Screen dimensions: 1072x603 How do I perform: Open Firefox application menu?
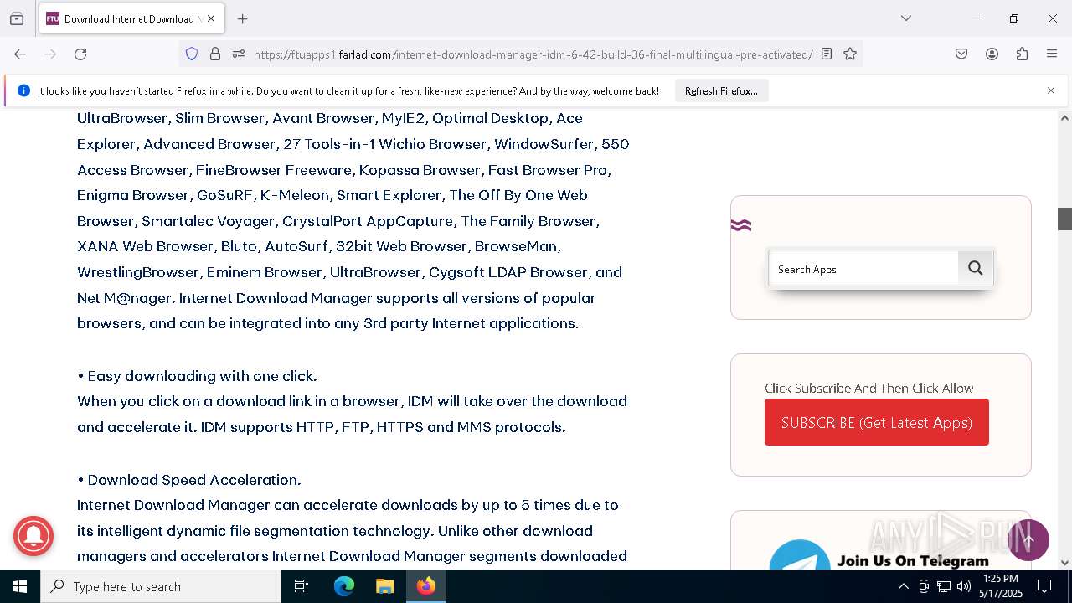[x=1052, y=54]
